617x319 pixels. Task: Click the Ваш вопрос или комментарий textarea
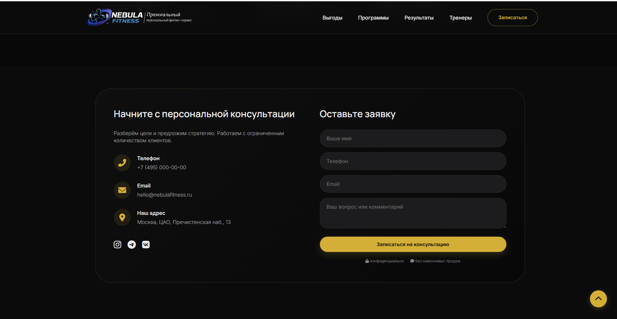[x=413, y=213]
